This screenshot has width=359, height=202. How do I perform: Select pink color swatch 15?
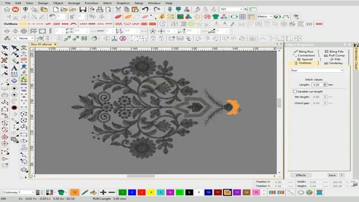coord(256,192)
